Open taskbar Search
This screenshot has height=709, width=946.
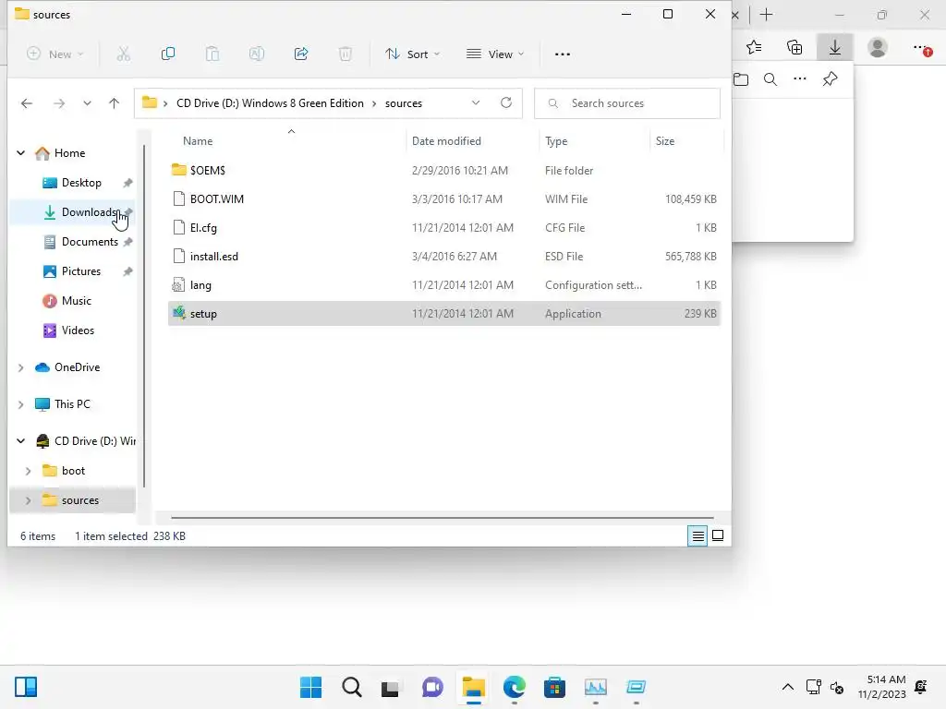[x=352, y=687]
